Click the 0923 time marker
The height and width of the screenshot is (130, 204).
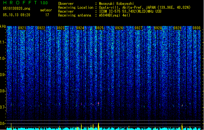(61, 28)
